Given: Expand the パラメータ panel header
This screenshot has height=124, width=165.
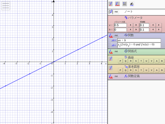Looking at the screenshot, I should tap(134, 17).
